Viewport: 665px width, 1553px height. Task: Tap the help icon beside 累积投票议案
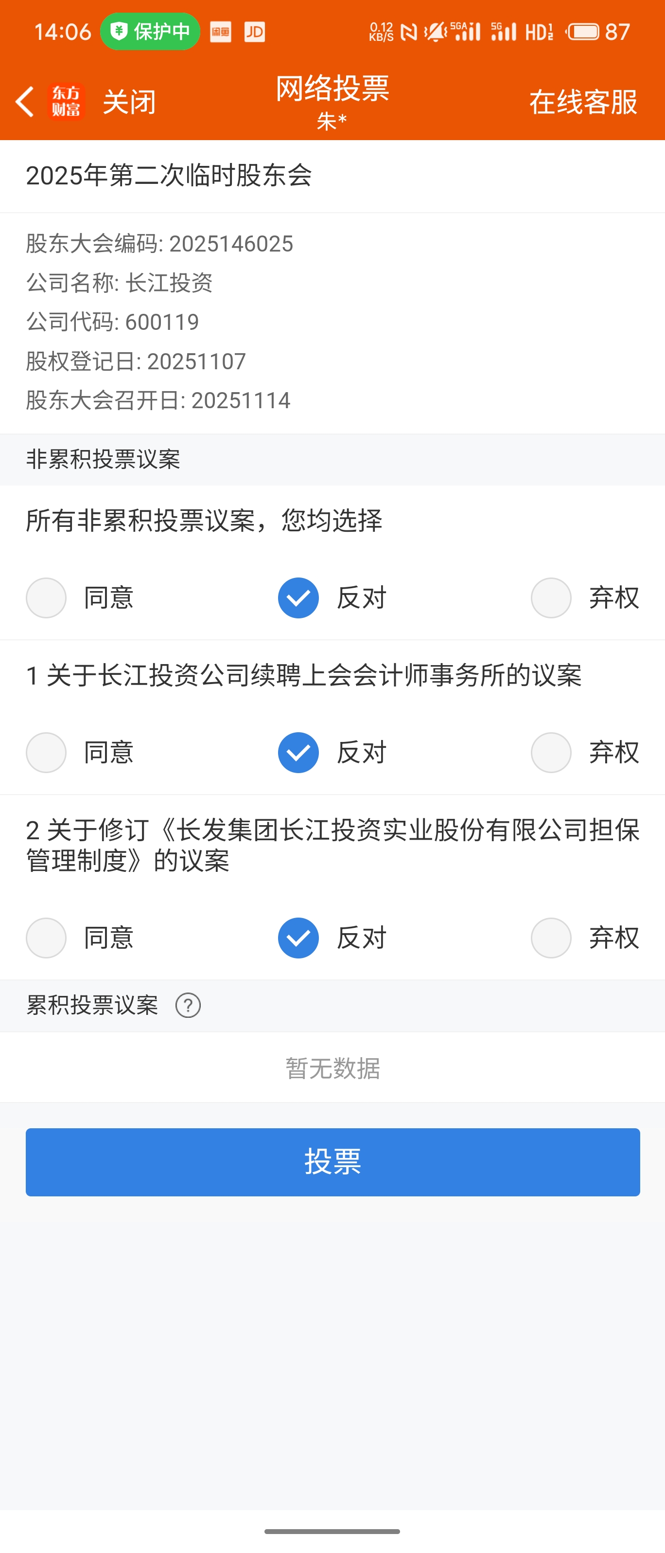coord(188,1005)
